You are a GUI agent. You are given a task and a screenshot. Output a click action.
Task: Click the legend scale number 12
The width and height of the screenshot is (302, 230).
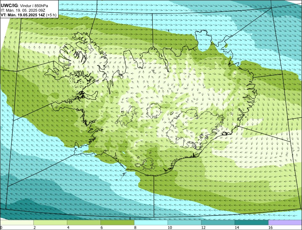[203, 228]
